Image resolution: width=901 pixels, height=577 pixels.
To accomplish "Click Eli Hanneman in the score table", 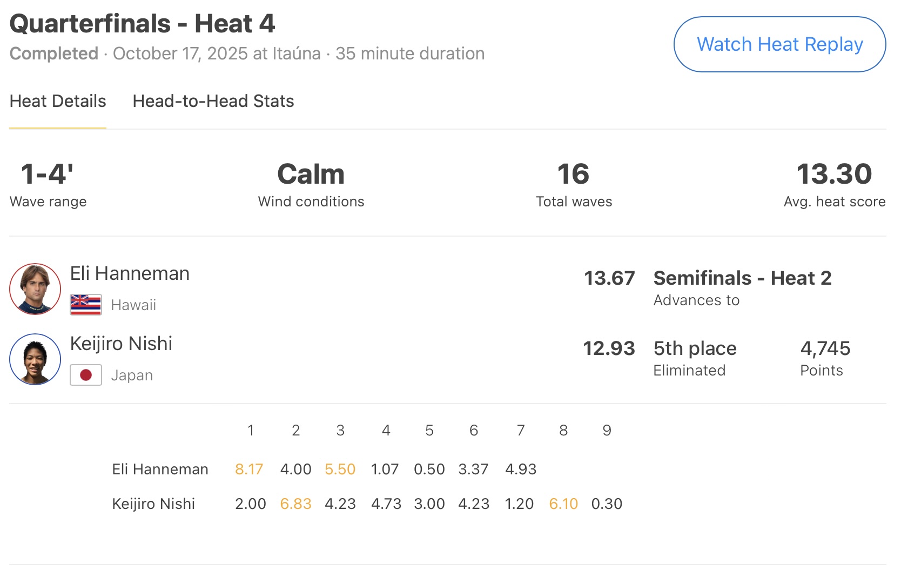I will coord(160,469).
